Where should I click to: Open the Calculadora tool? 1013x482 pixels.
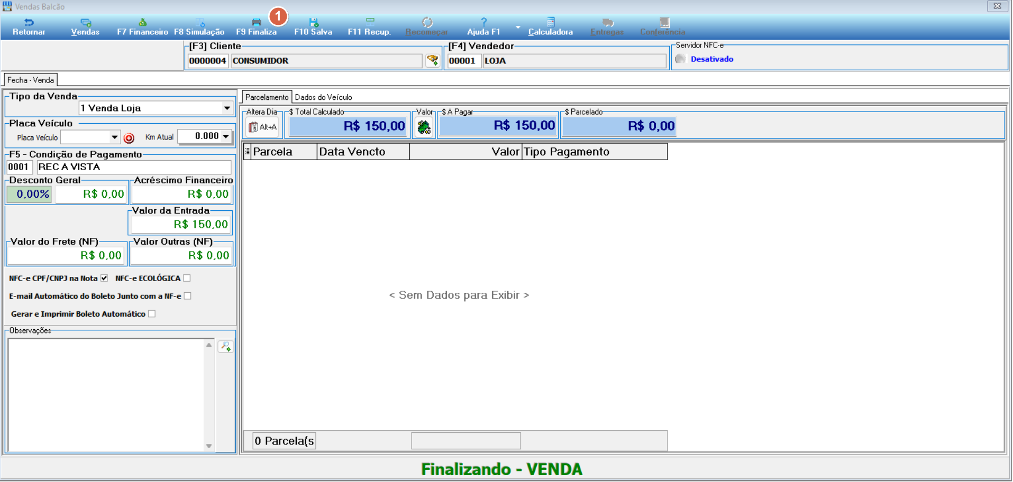click(x=550, y=27)
